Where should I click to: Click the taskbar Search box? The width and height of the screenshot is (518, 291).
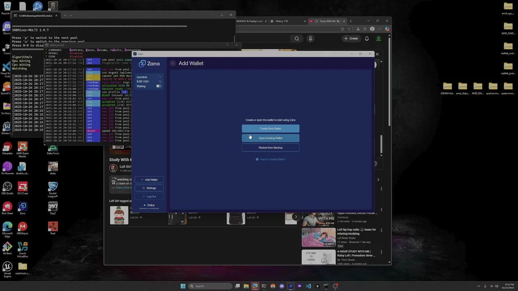coord(210,286)
